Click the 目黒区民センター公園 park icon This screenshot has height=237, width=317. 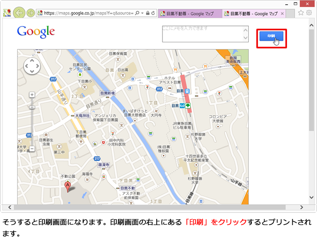80,74
